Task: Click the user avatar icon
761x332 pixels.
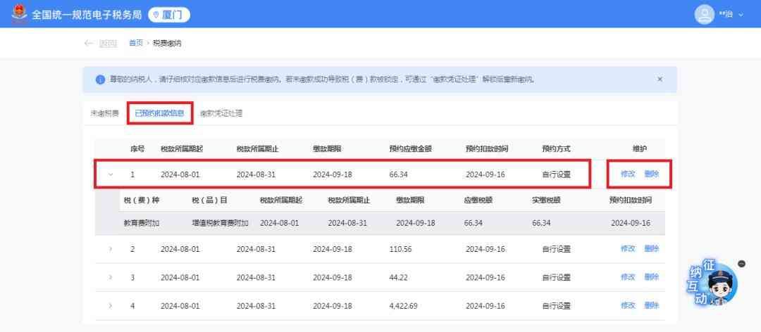Action: click(705, 14)
